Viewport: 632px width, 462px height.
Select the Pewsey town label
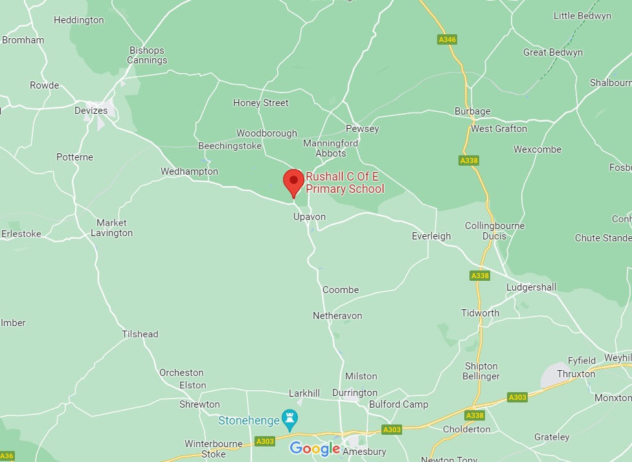[x=363, y=129]
